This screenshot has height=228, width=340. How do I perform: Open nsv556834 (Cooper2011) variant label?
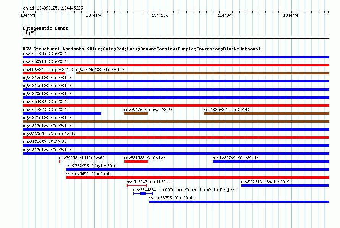(48, 70)
